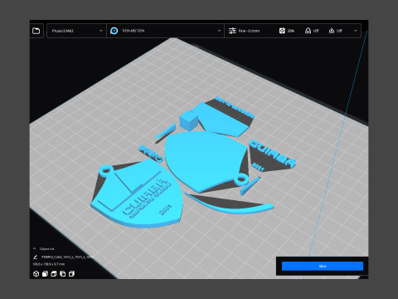Expand print settings panel with end chevron
The height and width of the screenshot is (299, 398).
(356, 31)
